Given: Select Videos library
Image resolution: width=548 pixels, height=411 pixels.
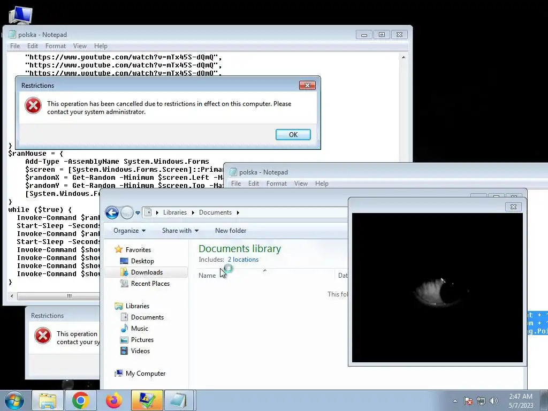Looking at the screenshot, I should coord(140,351).
